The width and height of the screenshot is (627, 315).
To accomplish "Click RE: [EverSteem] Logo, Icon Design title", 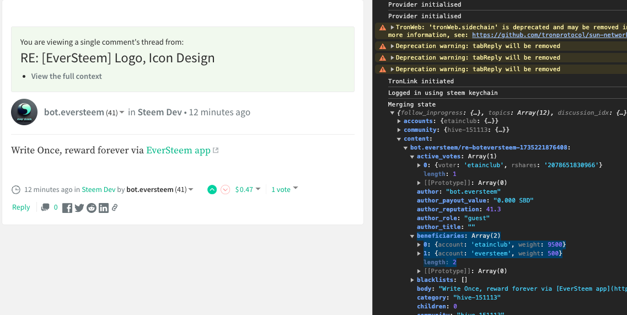I will click(x=117, y=58).
